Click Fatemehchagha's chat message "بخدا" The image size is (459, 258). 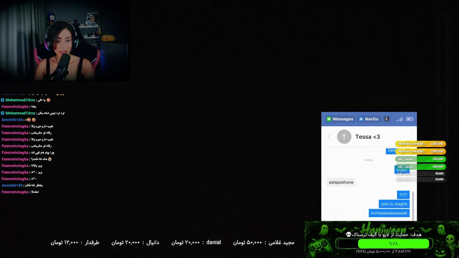(33, 107)
